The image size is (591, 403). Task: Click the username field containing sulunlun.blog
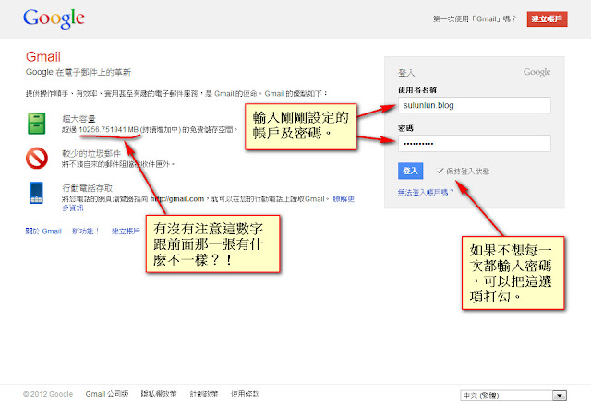coord(474,105)
